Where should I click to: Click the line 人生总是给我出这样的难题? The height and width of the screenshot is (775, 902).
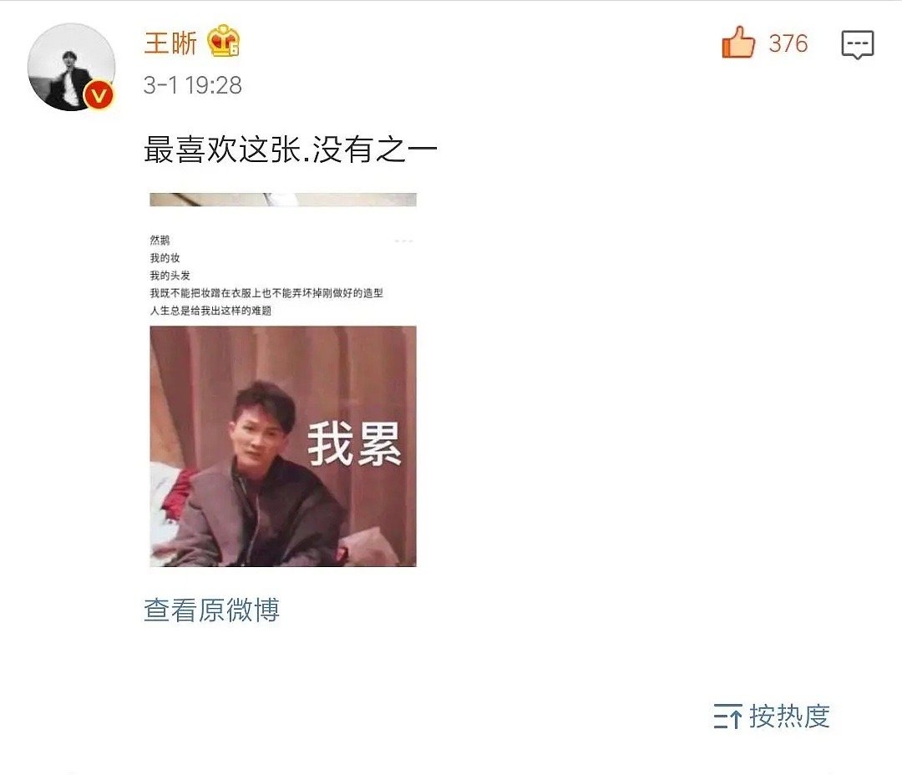[x=210, y=311]
